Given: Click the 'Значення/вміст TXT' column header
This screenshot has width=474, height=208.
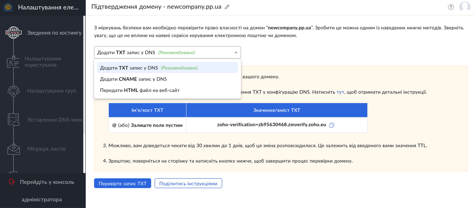Looking at the screenshot, I should click(x=277, y=110).
